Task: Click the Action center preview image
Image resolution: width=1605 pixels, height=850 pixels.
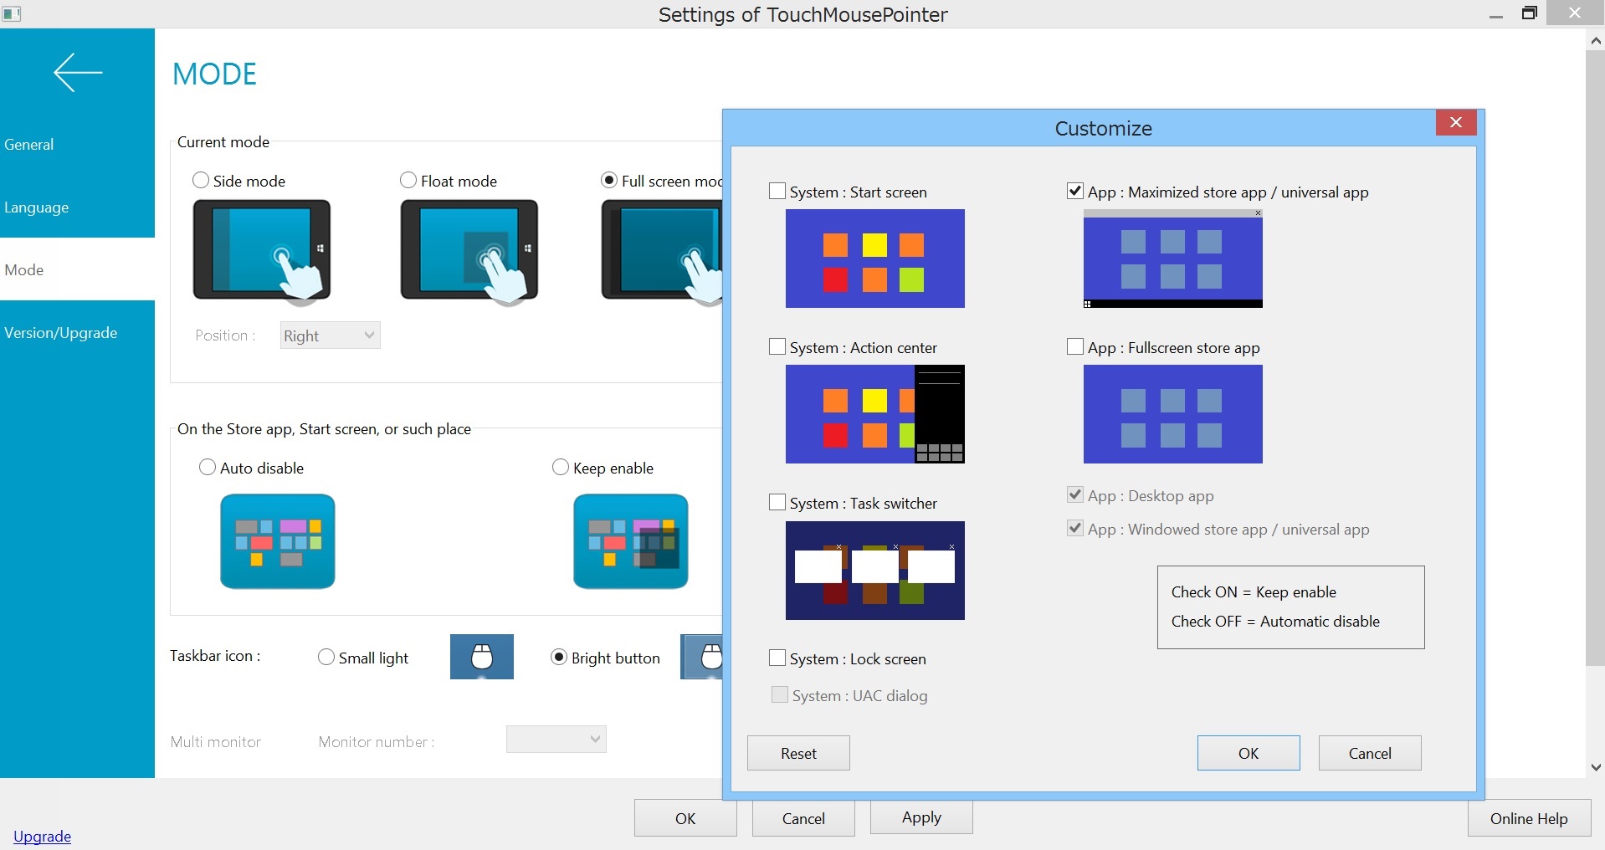Action: 874,414
